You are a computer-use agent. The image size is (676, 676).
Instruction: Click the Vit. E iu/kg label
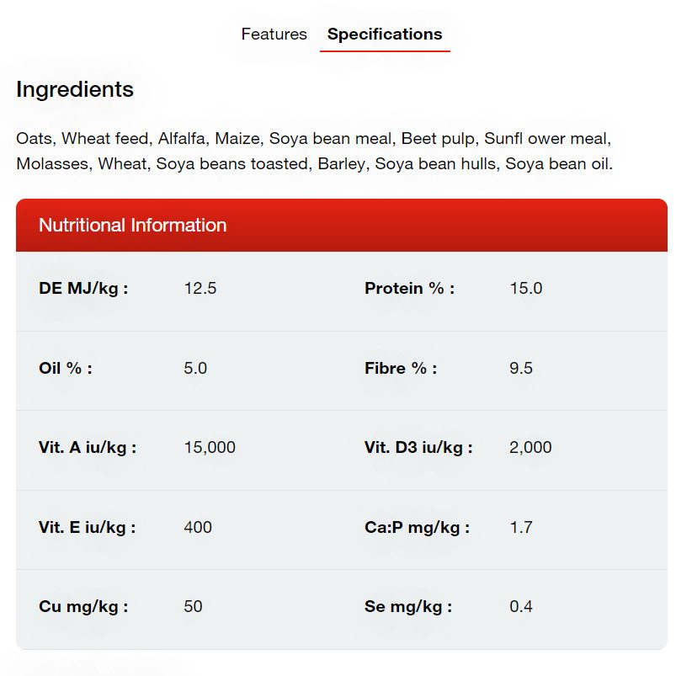(88, 528)
